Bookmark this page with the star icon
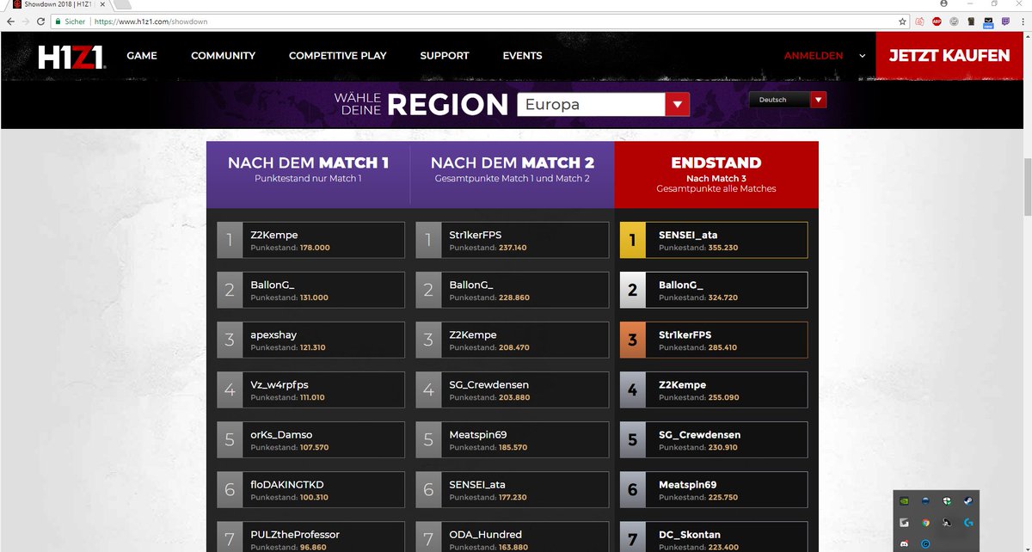The width and height of the screenshot is (1032, 552). click(x=902, y=21)
